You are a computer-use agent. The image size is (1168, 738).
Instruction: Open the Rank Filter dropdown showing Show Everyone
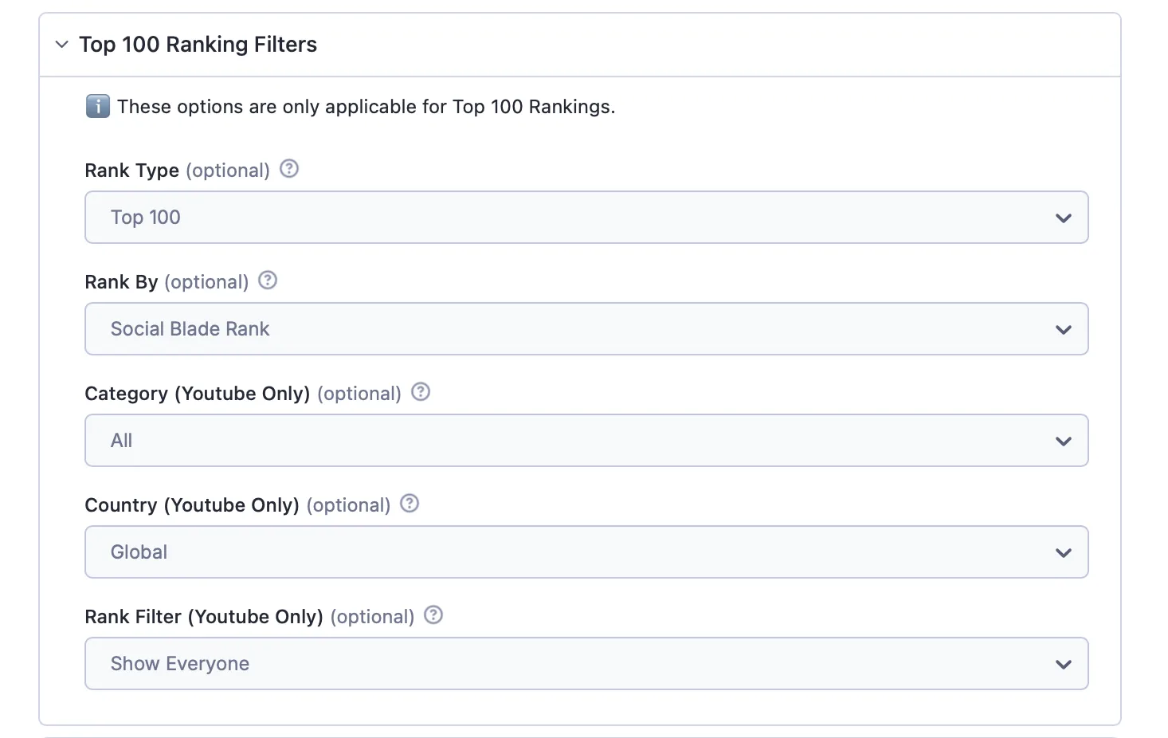click(586, 664)
